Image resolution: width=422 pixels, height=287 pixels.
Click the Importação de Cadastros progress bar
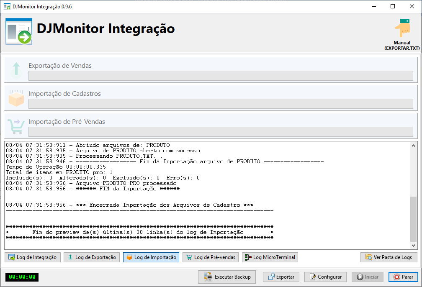[x=221, y=104]
